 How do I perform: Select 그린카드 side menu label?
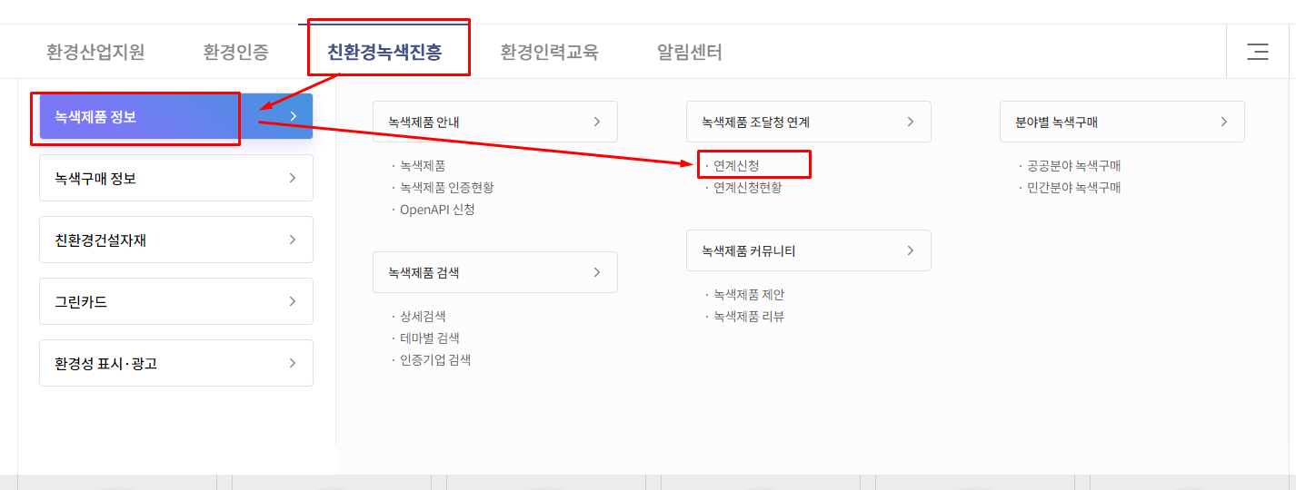81,301
